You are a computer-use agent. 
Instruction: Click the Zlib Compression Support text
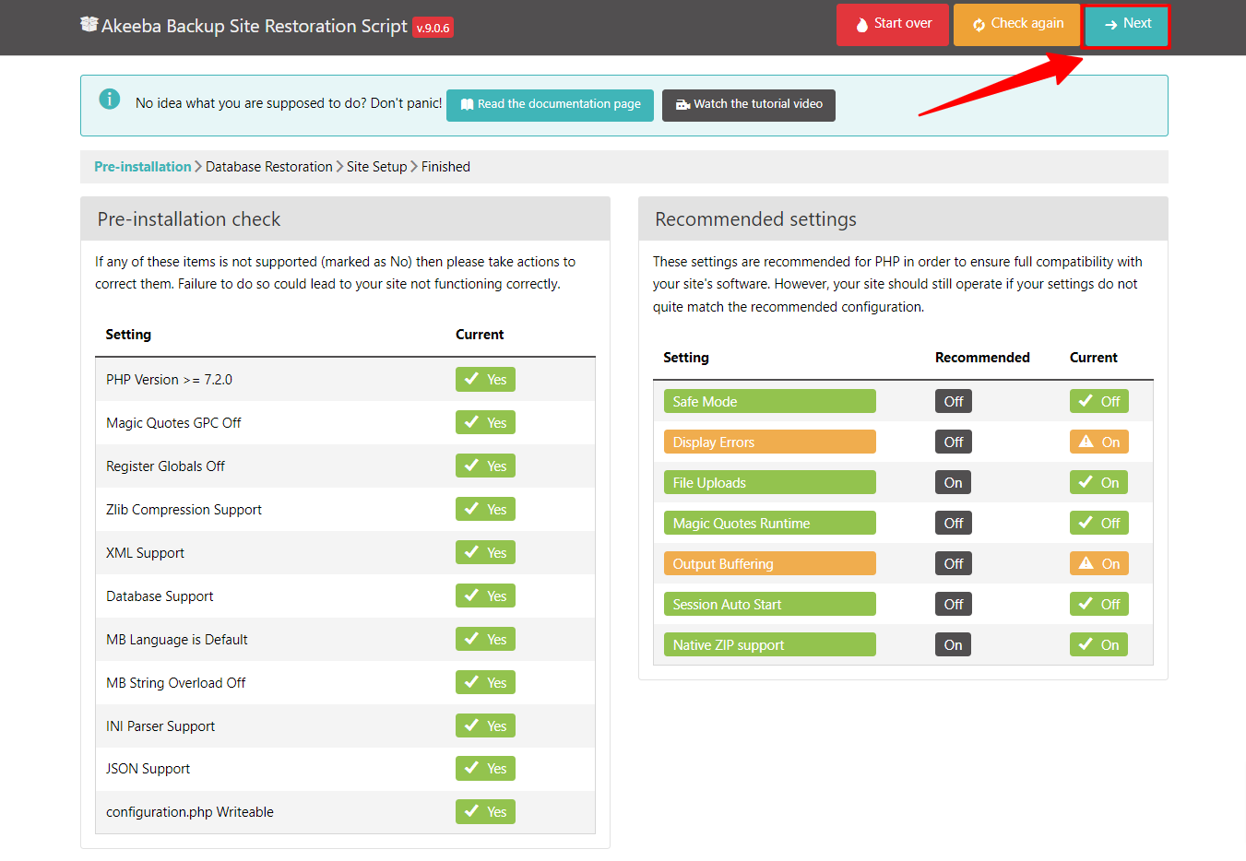pyautogui.click(x=184, y=510)
